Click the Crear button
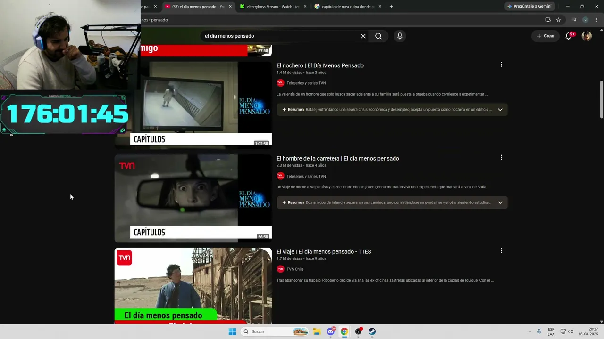This screenshot has width=604, height=339. 545,36
